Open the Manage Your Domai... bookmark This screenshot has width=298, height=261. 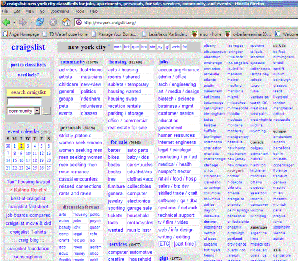[x=115, y=34]
